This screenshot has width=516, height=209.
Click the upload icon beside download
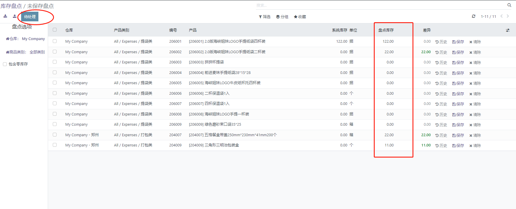[15, 16]
